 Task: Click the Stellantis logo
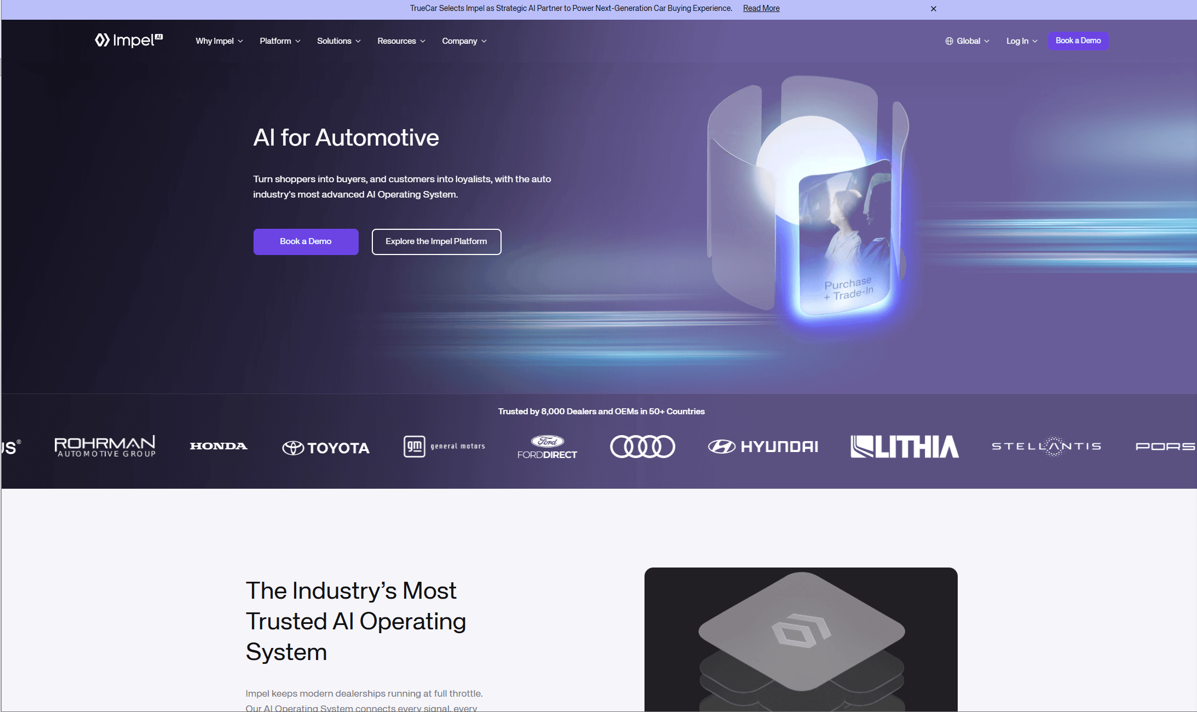[x=1046, y=447]
